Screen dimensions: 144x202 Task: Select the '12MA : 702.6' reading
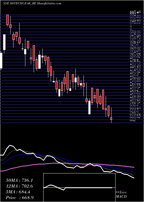19,186
